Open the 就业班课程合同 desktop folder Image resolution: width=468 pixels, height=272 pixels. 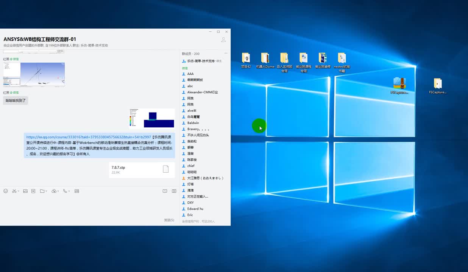pyautogui.click(x=304, y=62)
